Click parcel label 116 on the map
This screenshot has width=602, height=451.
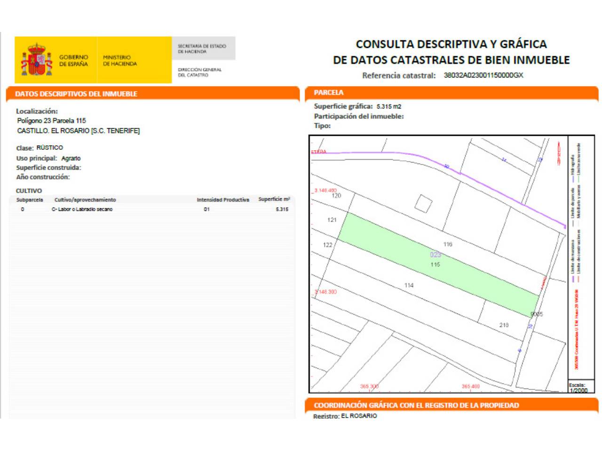click(448, 244)
